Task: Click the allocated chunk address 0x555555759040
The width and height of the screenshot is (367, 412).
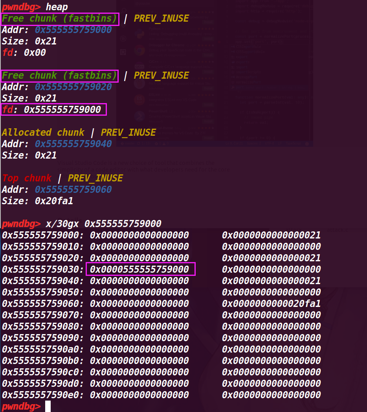Action: click(73, 144)
